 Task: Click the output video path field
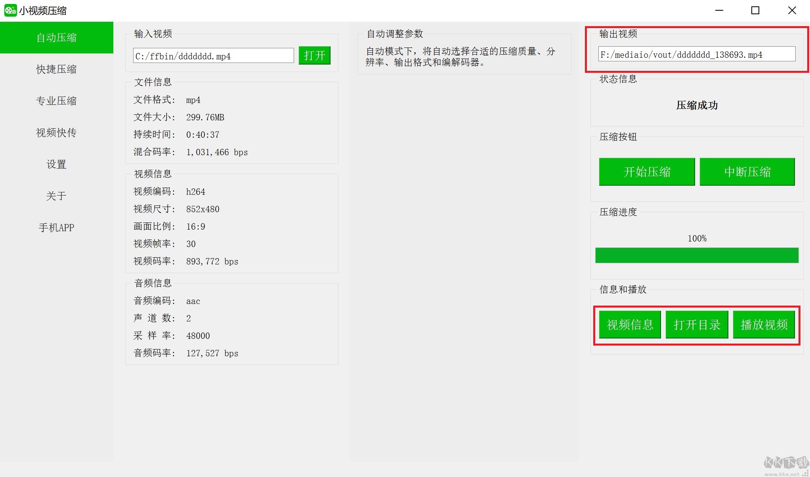pos(696,54)
